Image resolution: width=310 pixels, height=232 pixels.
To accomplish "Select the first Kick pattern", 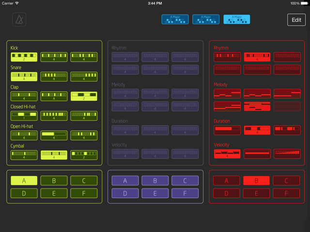I will (24, 57).
